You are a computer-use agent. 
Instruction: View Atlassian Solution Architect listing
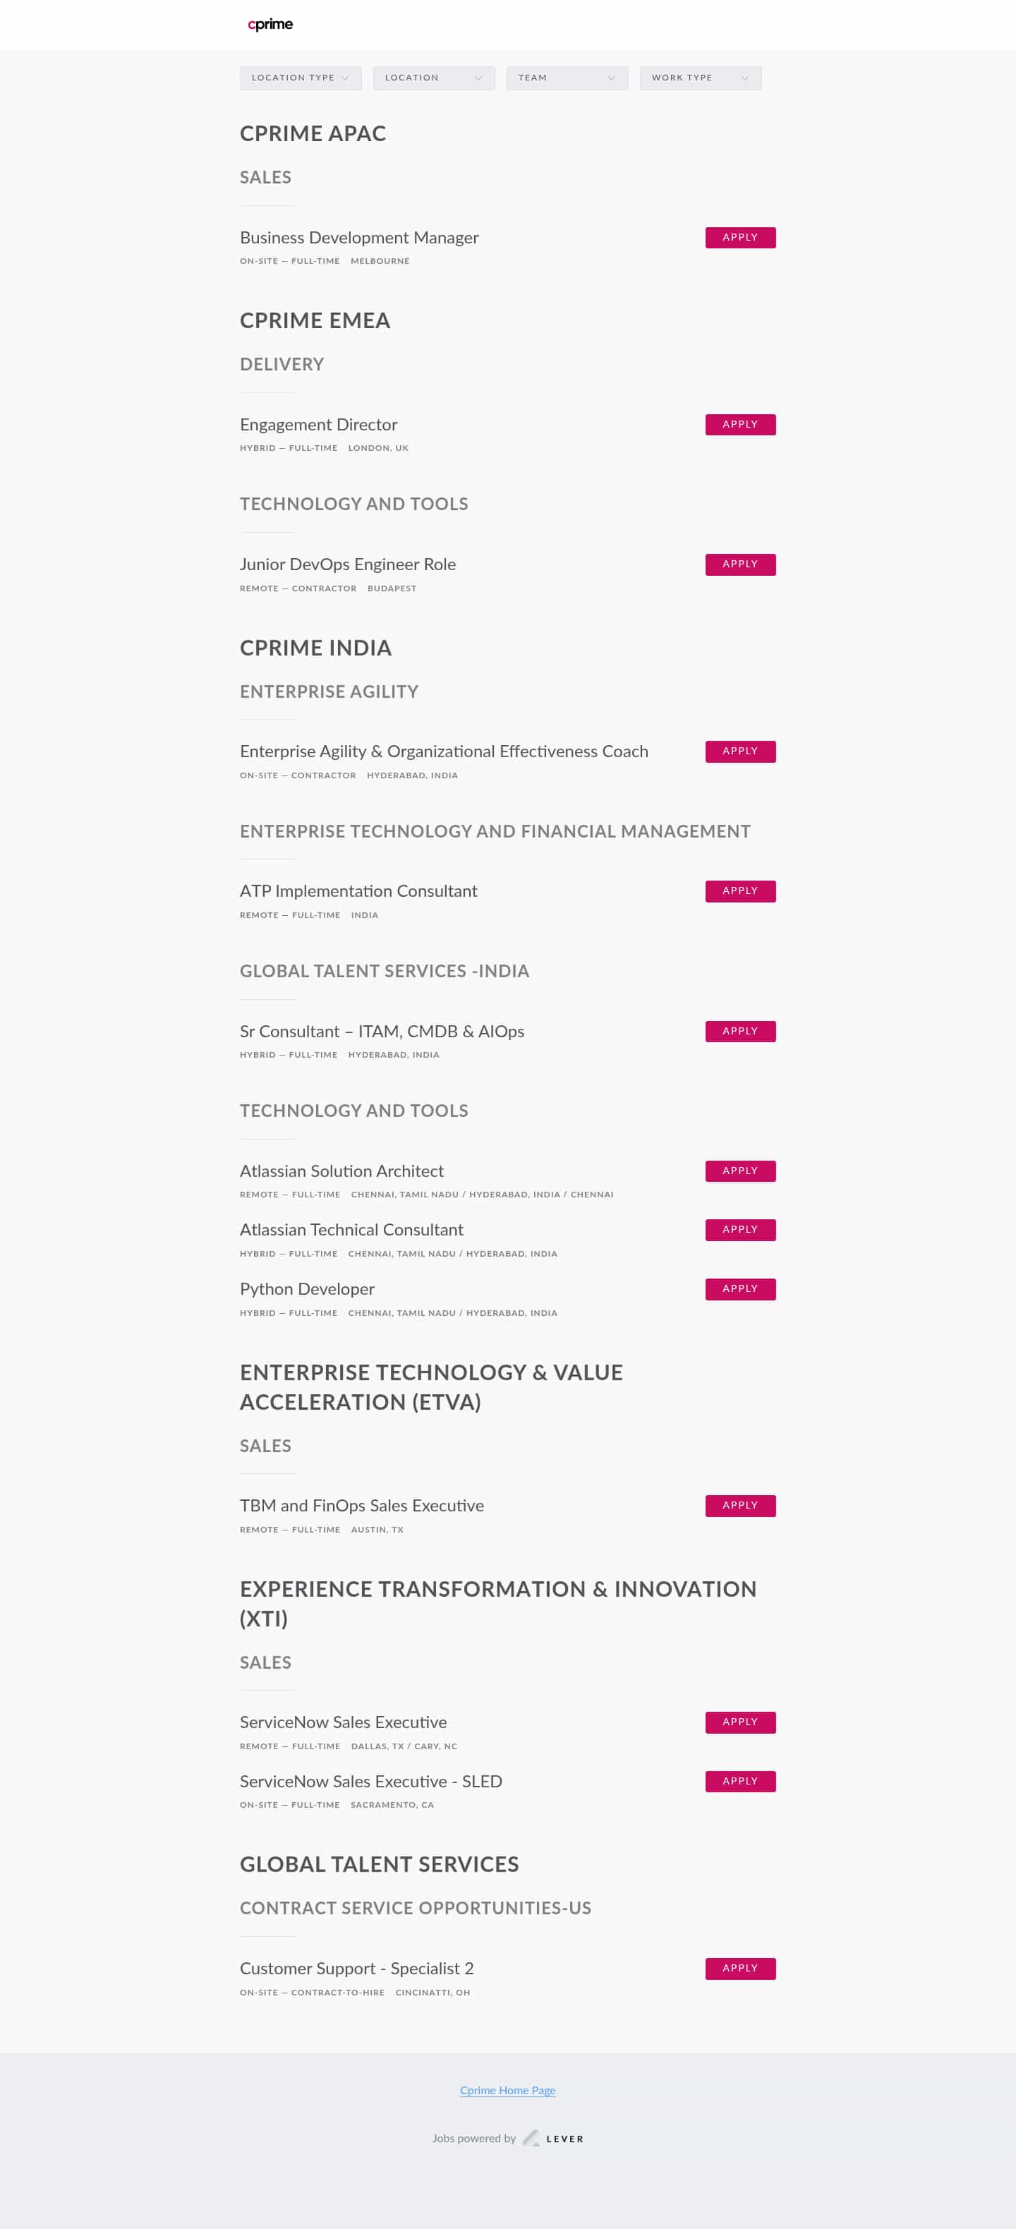pos(341,1171)
